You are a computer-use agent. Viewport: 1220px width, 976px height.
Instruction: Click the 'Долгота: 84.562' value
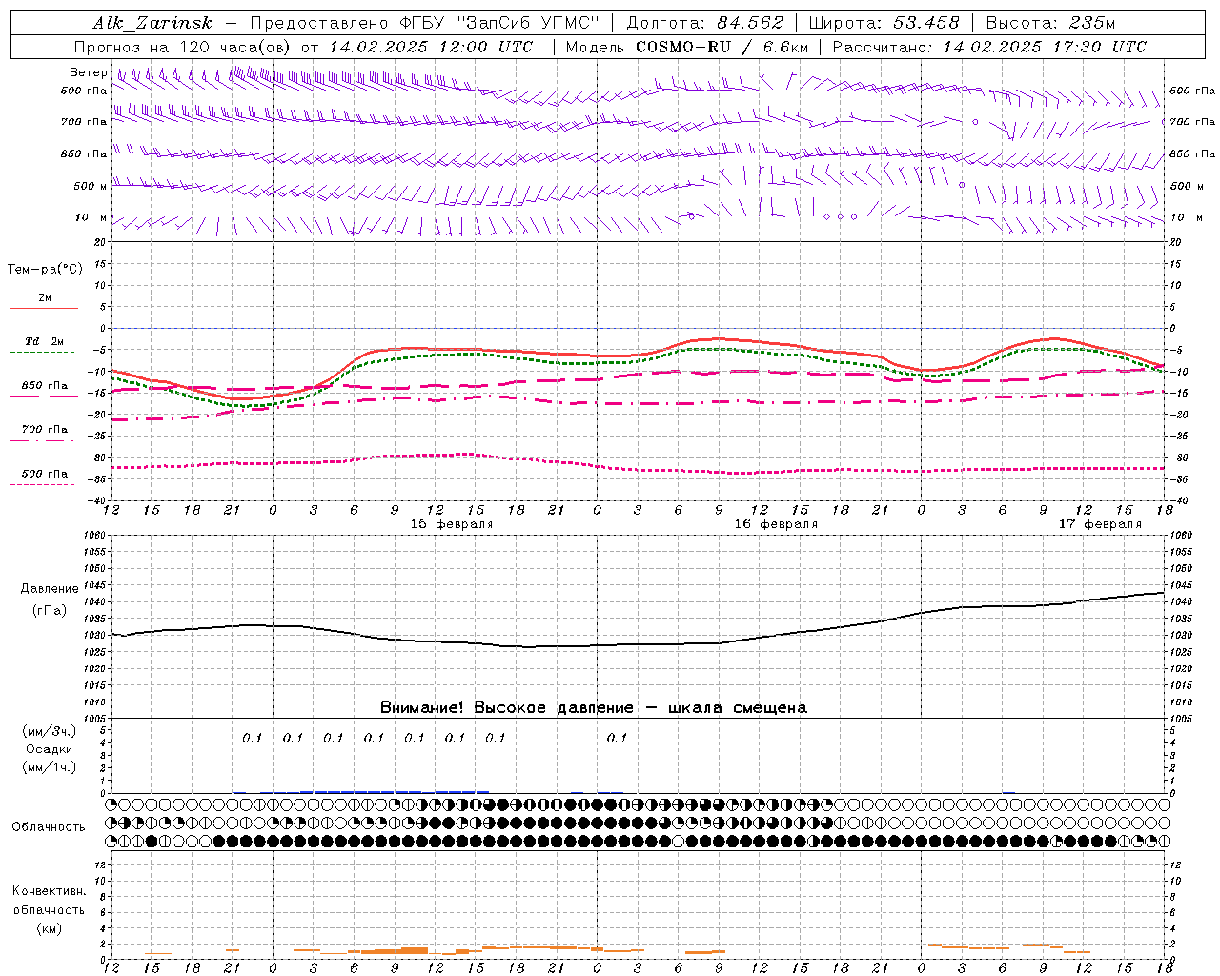pos(704,23)
